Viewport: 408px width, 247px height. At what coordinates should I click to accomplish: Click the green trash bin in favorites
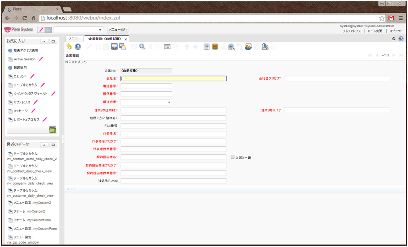pos(53,129)
